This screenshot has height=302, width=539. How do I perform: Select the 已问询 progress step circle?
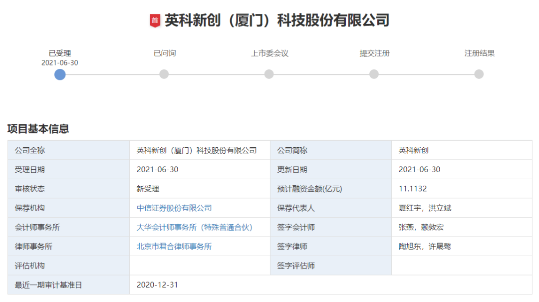[164, 74]
